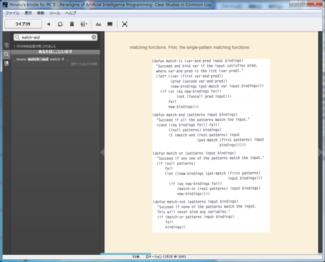This screenshot has height=262, width=325.
Task: Click the 'defun match-and' code line
Action: tap(195, 115)
